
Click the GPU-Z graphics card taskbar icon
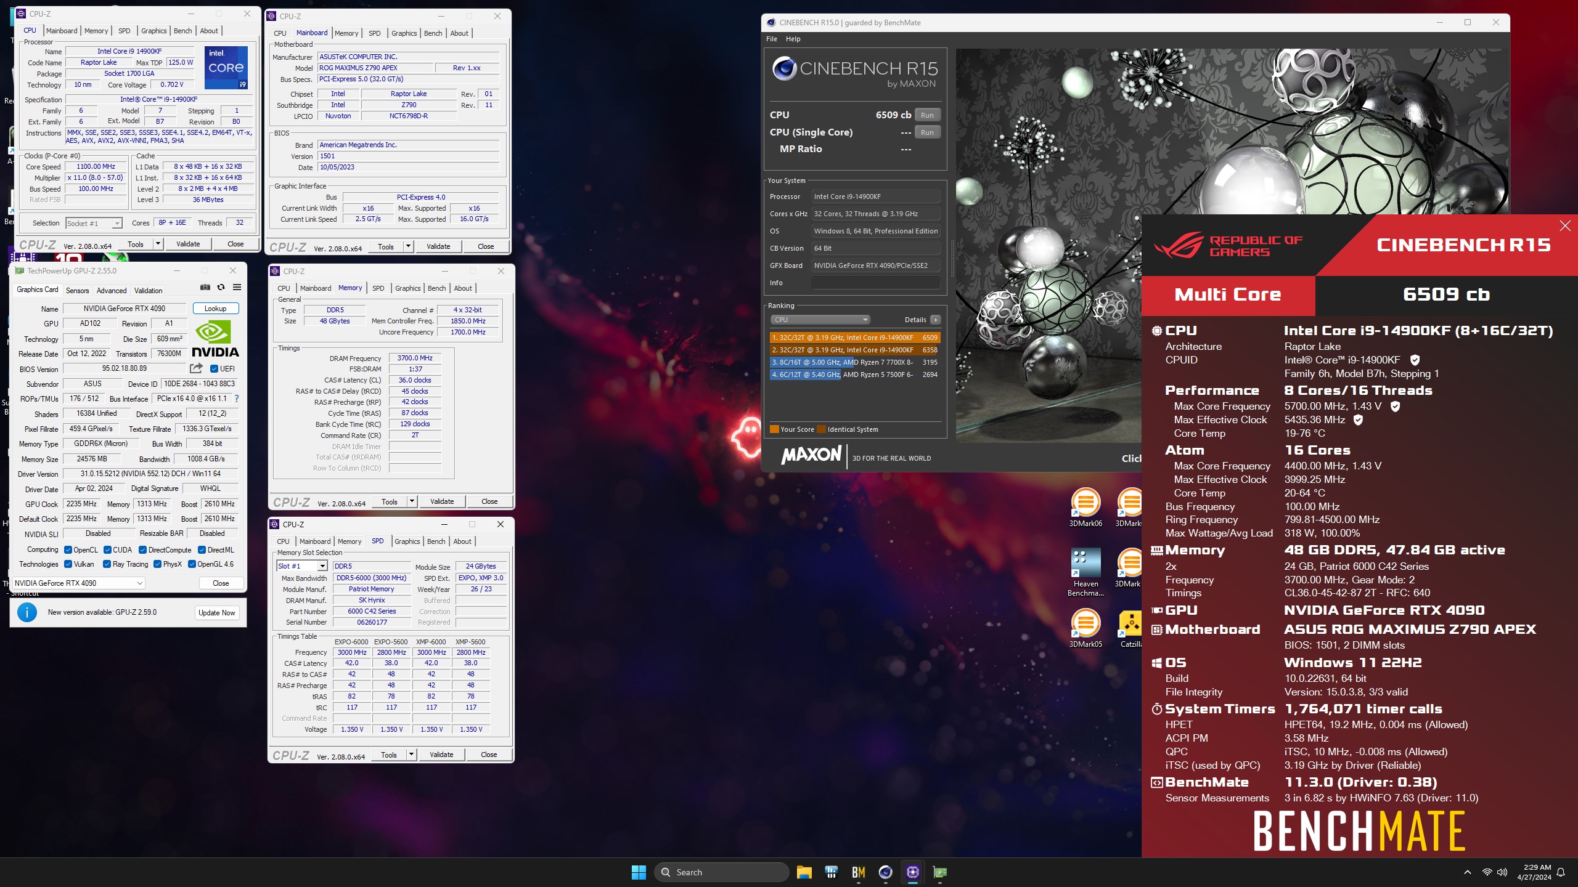pos(939,872)
